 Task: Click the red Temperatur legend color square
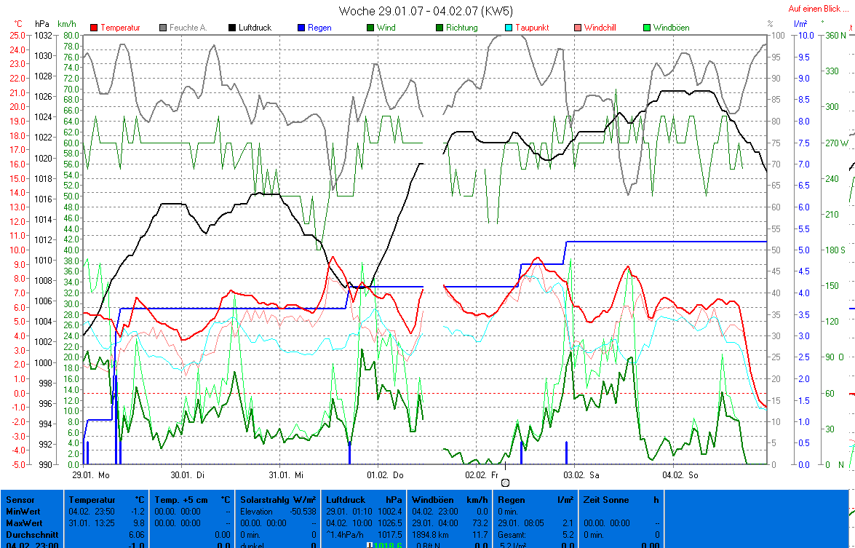pos(94,28)
